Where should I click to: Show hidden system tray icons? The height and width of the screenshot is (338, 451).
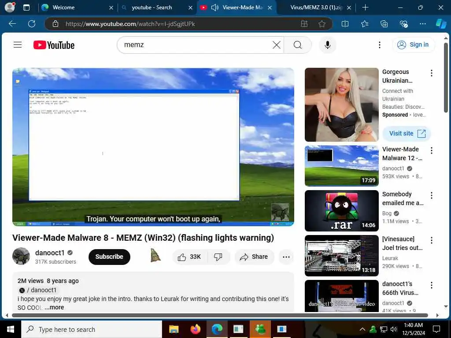pos(362,329)
